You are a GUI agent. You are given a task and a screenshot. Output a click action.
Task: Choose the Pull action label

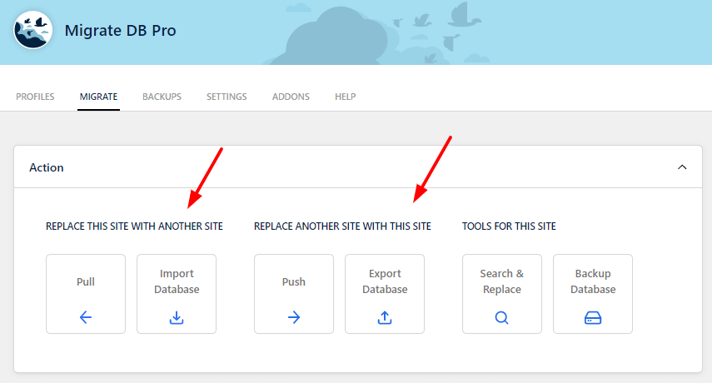(x=86, y=281)
